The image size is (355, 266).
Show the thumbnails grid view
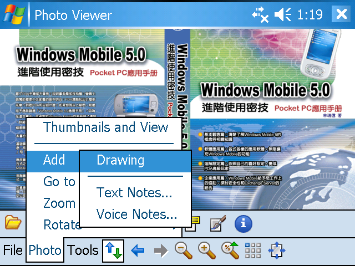click(253, 250)
